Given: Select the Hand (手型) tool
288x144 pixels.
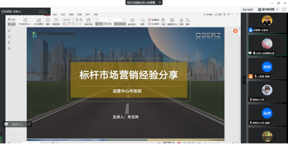Looking at the screenshot, I should 11,20.
